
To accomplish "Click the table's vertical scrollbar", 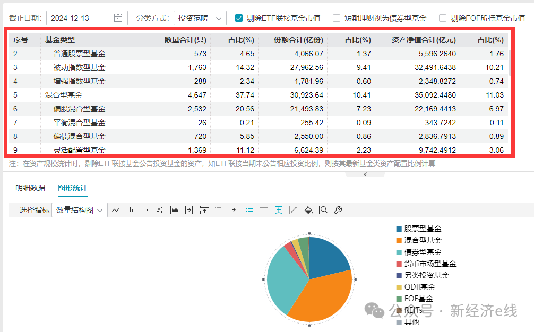I will point(510,64).
